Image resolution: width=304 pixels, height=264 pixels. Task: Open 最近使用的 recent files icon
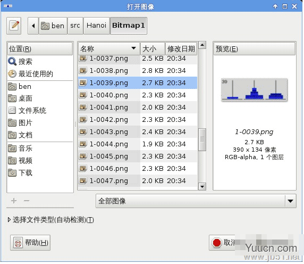[x=12, y=74]
